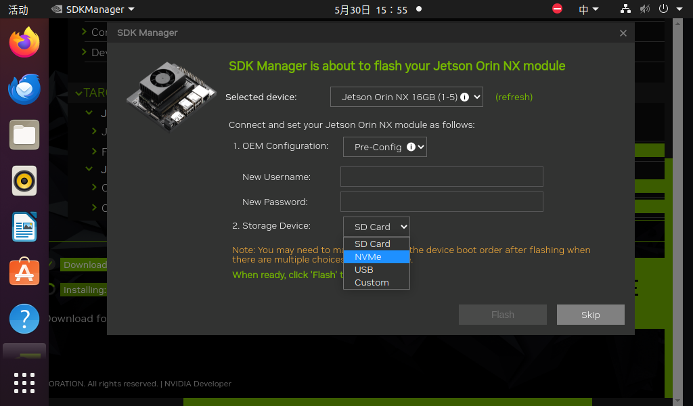Focus the New Username field

441,177
